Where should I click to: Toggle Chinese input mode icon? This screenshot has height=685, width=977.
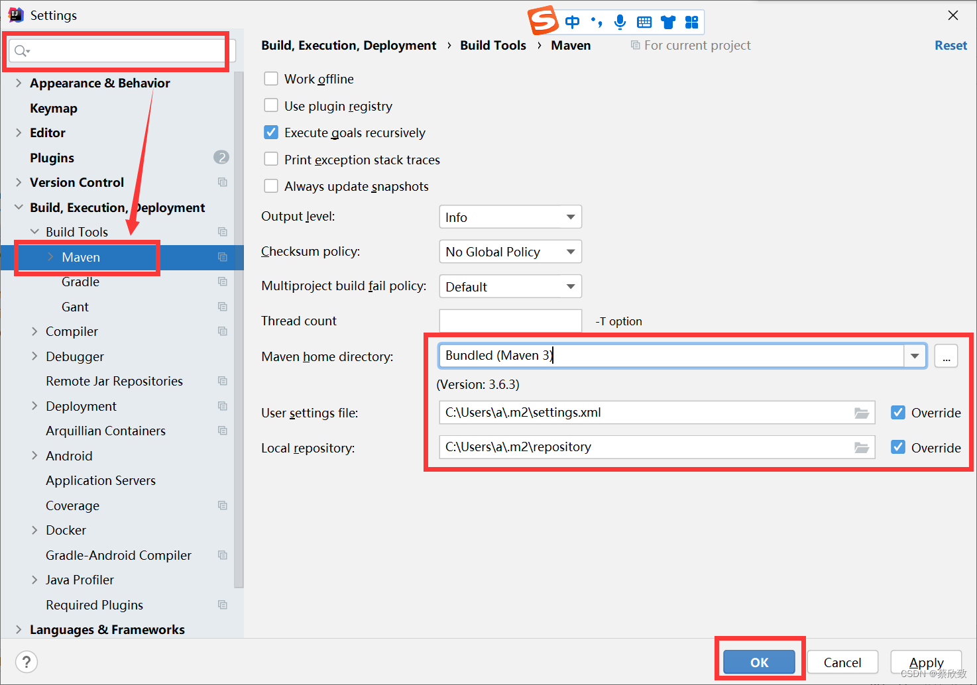pyautogui.click(x=573, y=23)
